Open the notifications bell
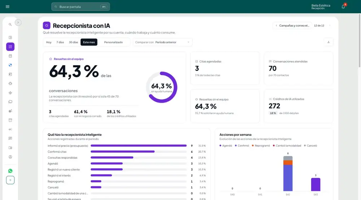This screenshot has height=200, width=361. [343, 6]
